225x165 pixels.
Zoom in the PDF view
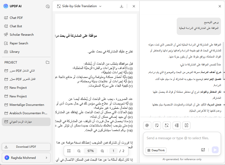coord(102,151)
